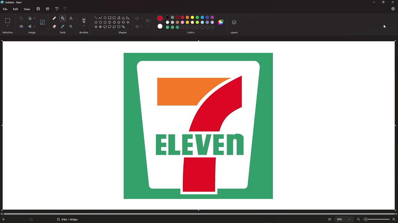Viewport: 398px width, 223px height.
Task: Select the Pencil tool
Action: (x=54, y=18)
